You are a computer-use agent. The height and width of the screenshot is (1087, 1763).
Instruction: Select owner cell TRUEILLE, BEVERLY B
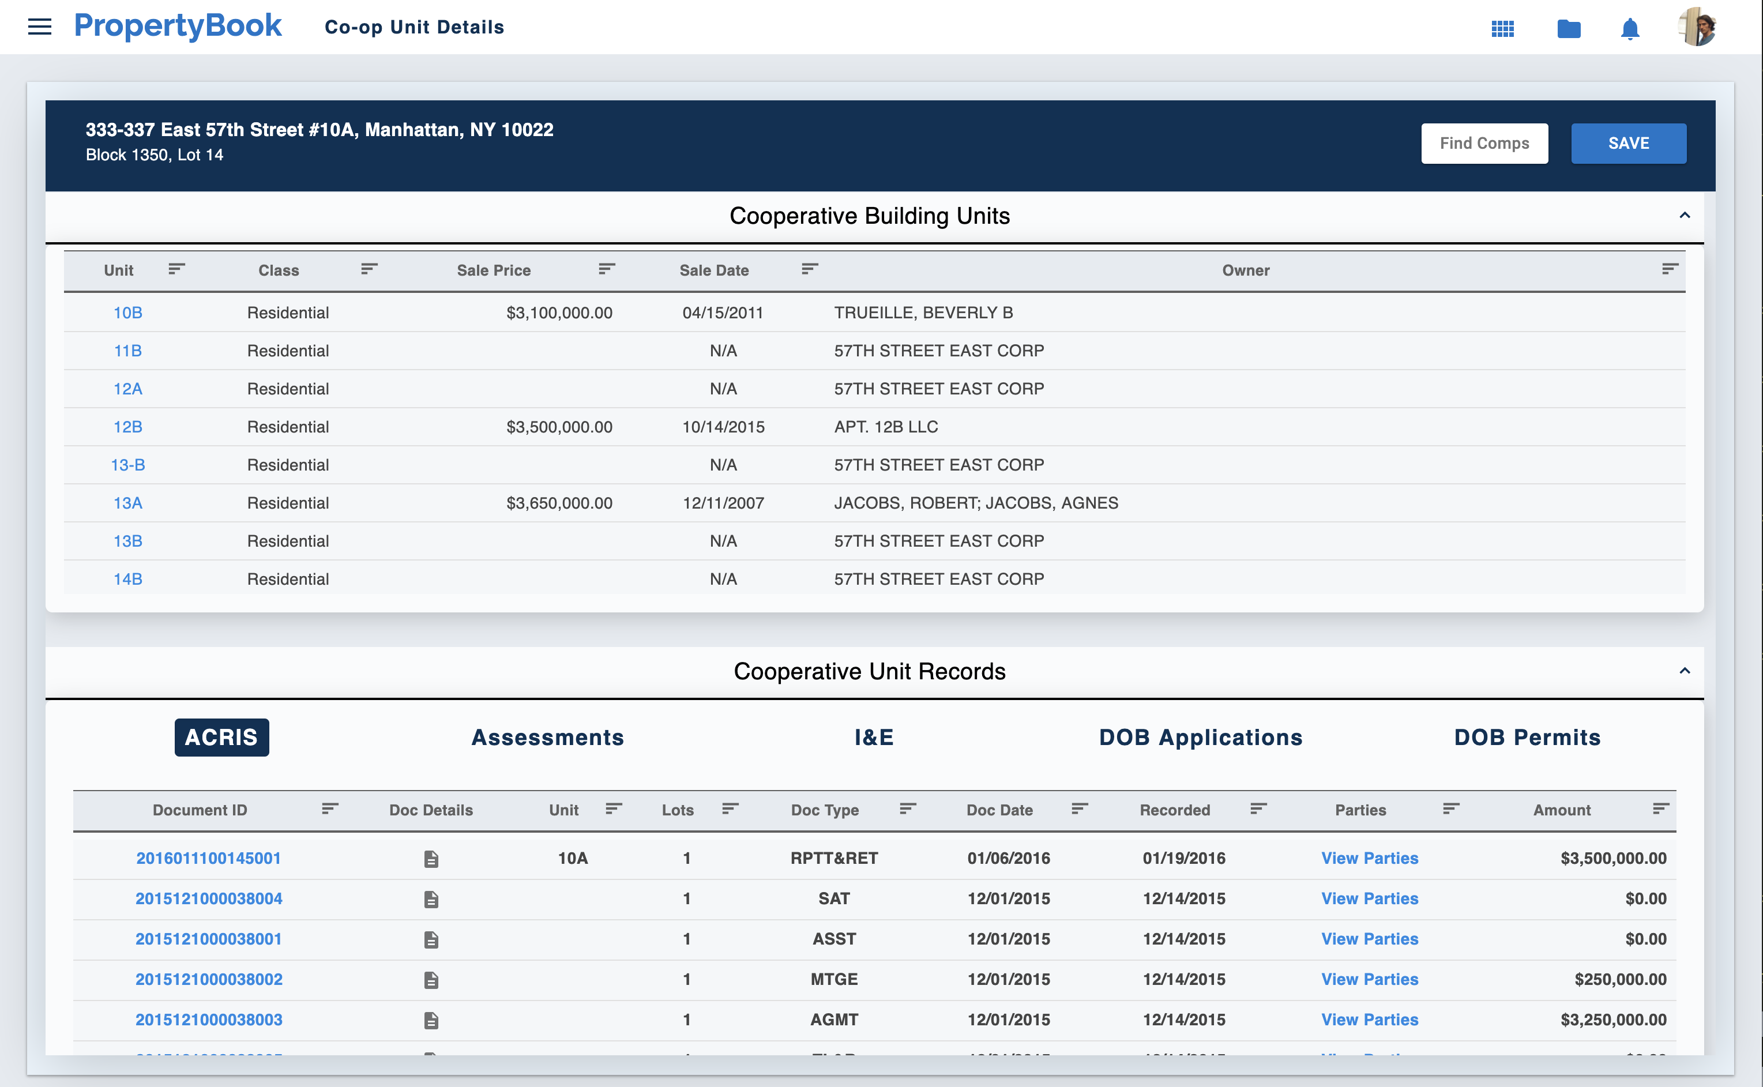(923, 313)
